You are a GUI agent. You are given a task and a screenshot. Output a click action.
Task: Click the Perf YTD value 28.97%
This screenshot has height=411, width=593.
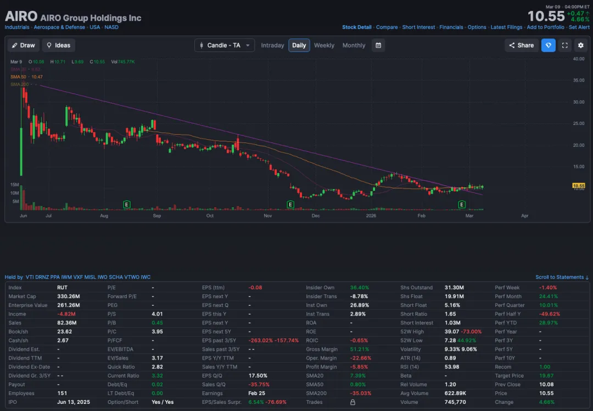click(x=549, y=323)
